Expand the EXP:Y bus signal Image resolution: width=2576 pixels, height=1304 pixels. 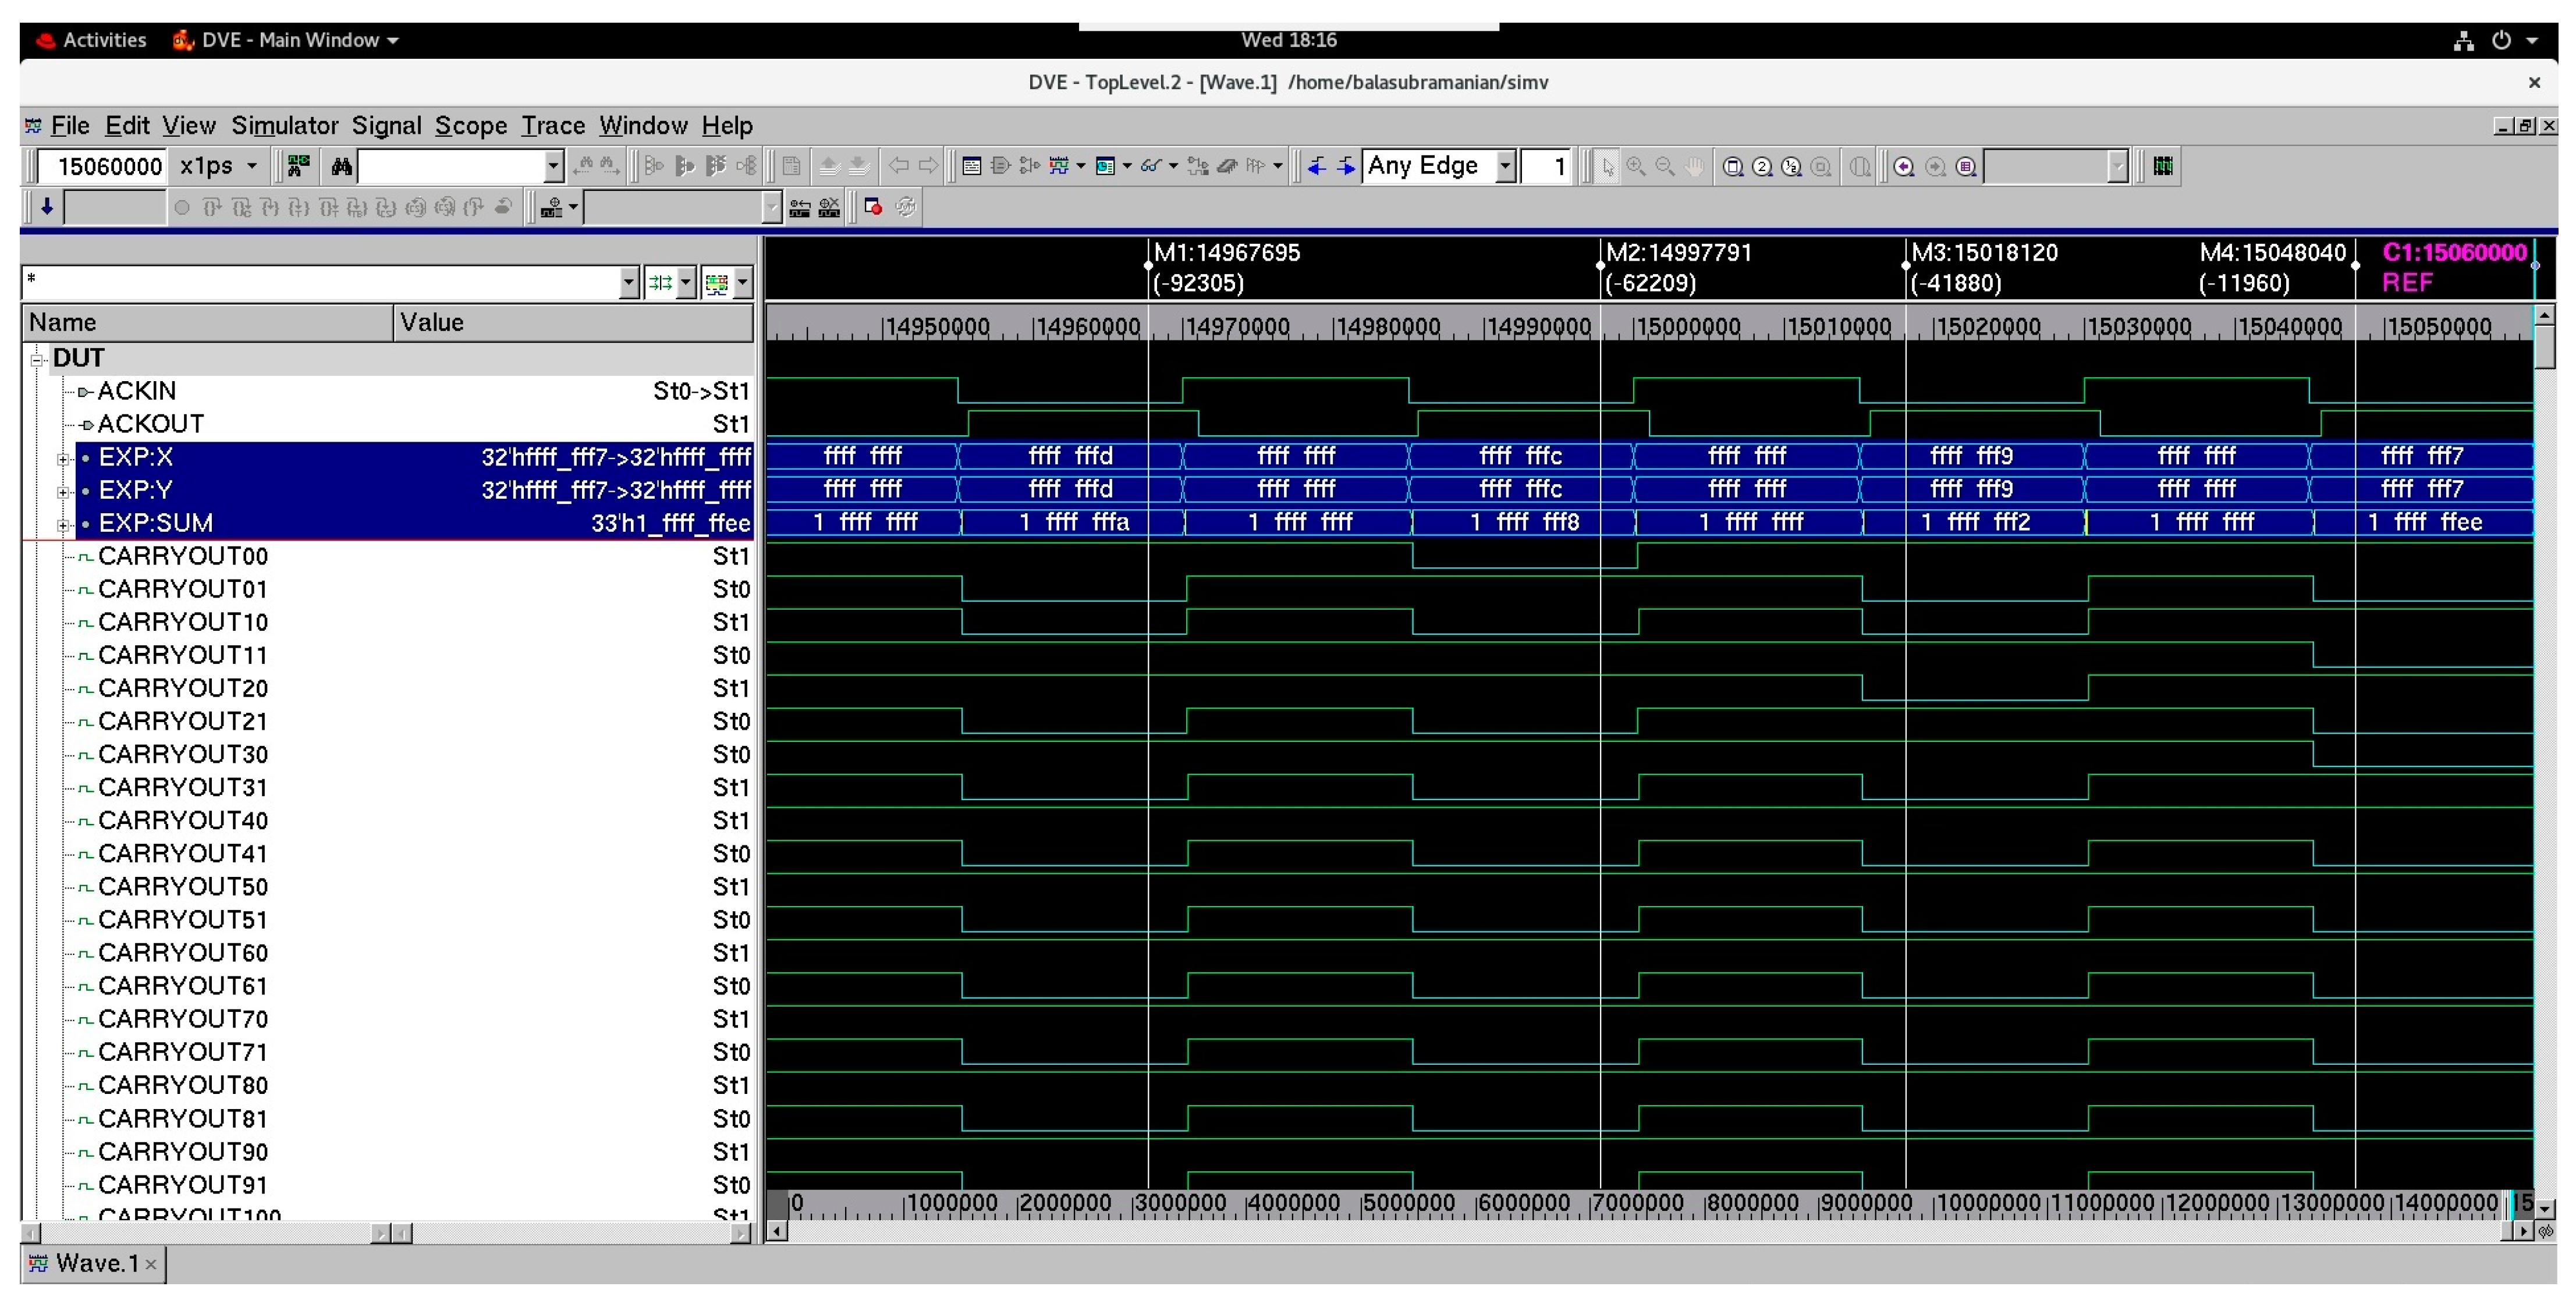[62, 492]
